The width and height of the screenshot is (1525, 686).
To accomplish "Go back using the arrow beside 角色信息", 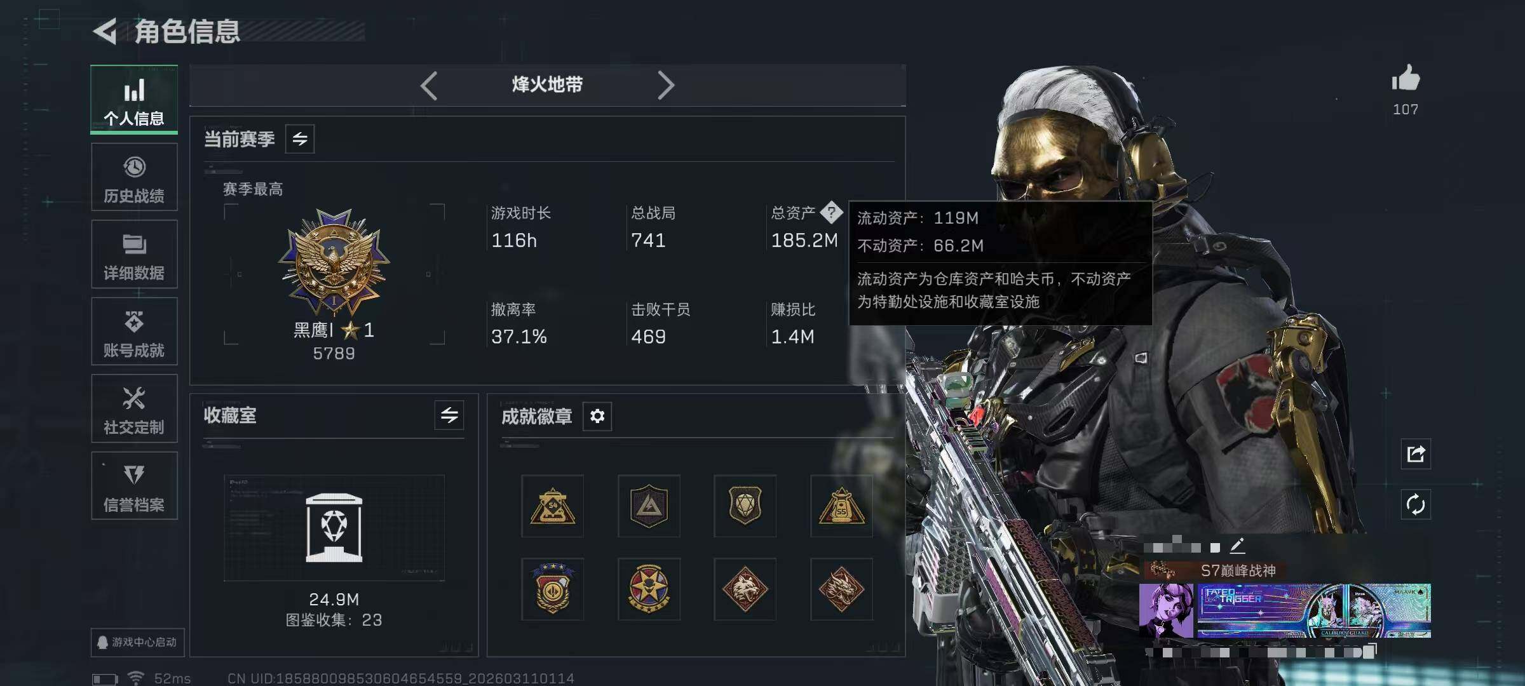I will tap(105, 31).
